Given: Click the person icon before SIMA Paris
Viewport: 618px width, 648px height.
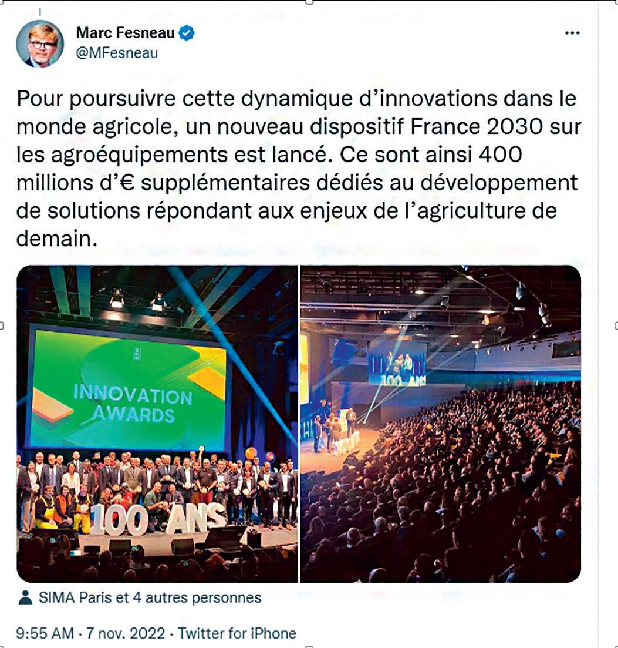Looking at the screenshot, I should click(26, 597).
